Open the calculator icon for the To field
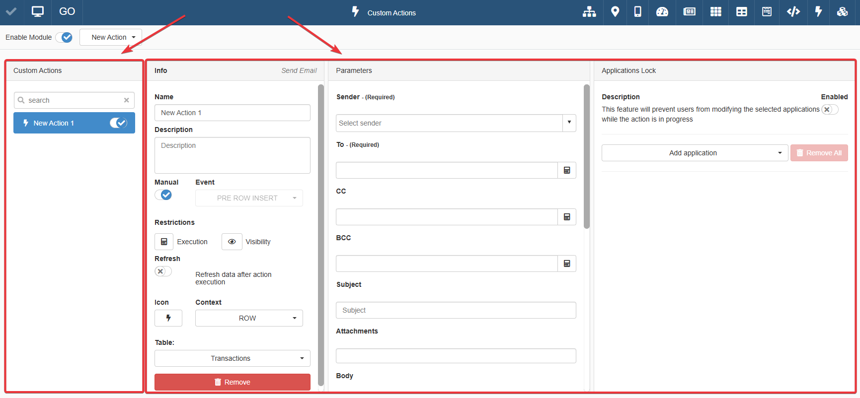 567,170
